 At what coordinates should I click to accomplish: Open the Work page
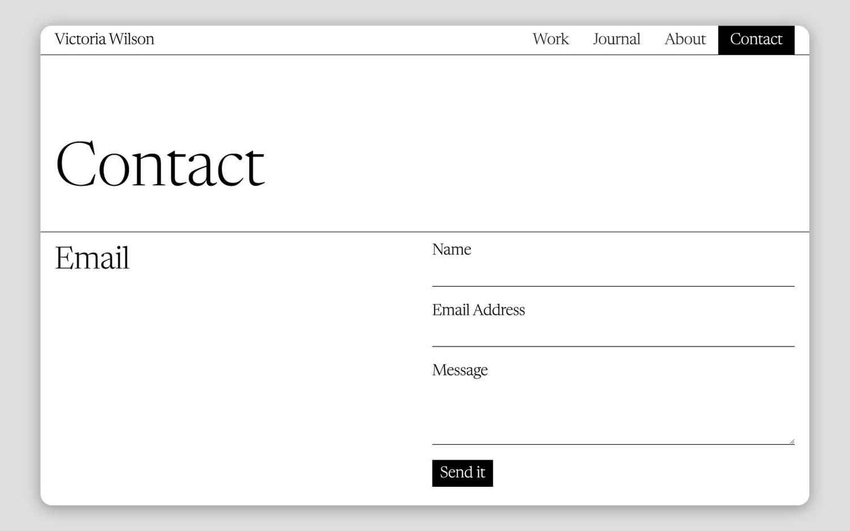click(550, 39)
